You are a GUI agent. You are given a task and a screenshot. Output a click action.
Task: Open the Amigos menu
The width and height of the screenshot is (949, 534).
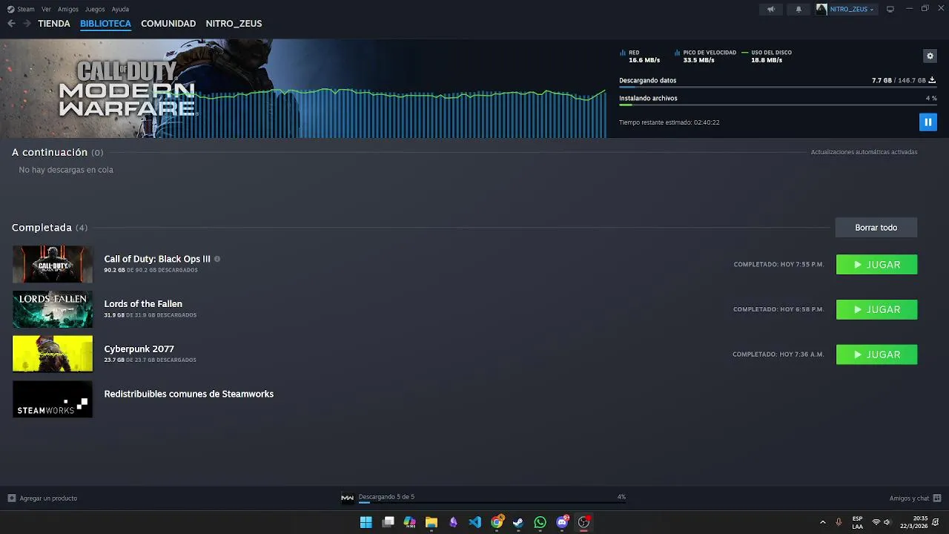point(68,9)
